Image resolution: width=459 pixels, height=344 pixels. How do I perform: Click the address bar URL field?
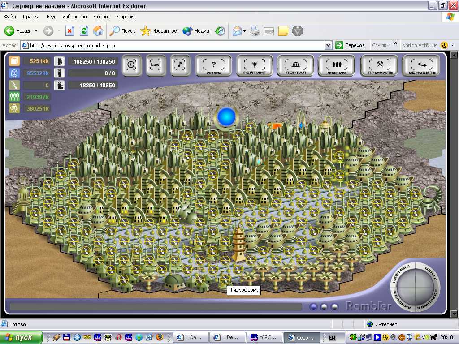[175, 45]
